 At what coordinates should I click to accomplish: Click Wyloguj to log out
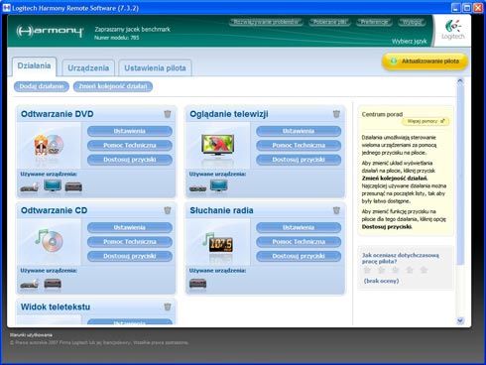[412, 23]
